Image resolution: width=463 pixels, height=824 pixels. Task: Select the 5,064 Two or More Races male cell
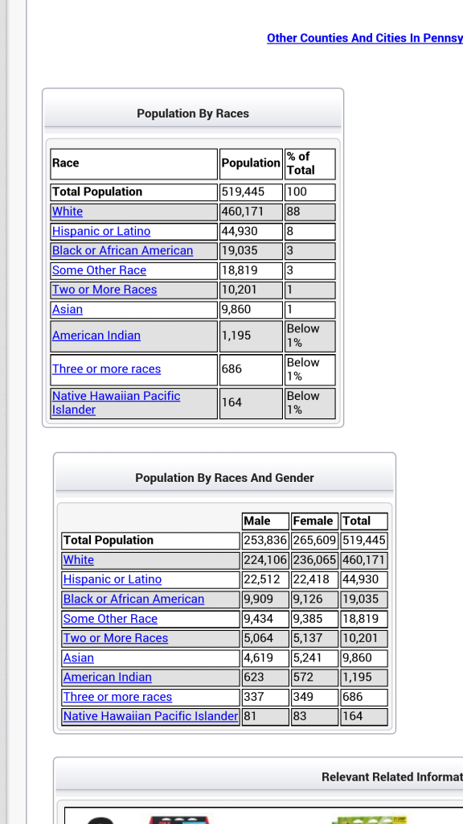coord(265,638)
